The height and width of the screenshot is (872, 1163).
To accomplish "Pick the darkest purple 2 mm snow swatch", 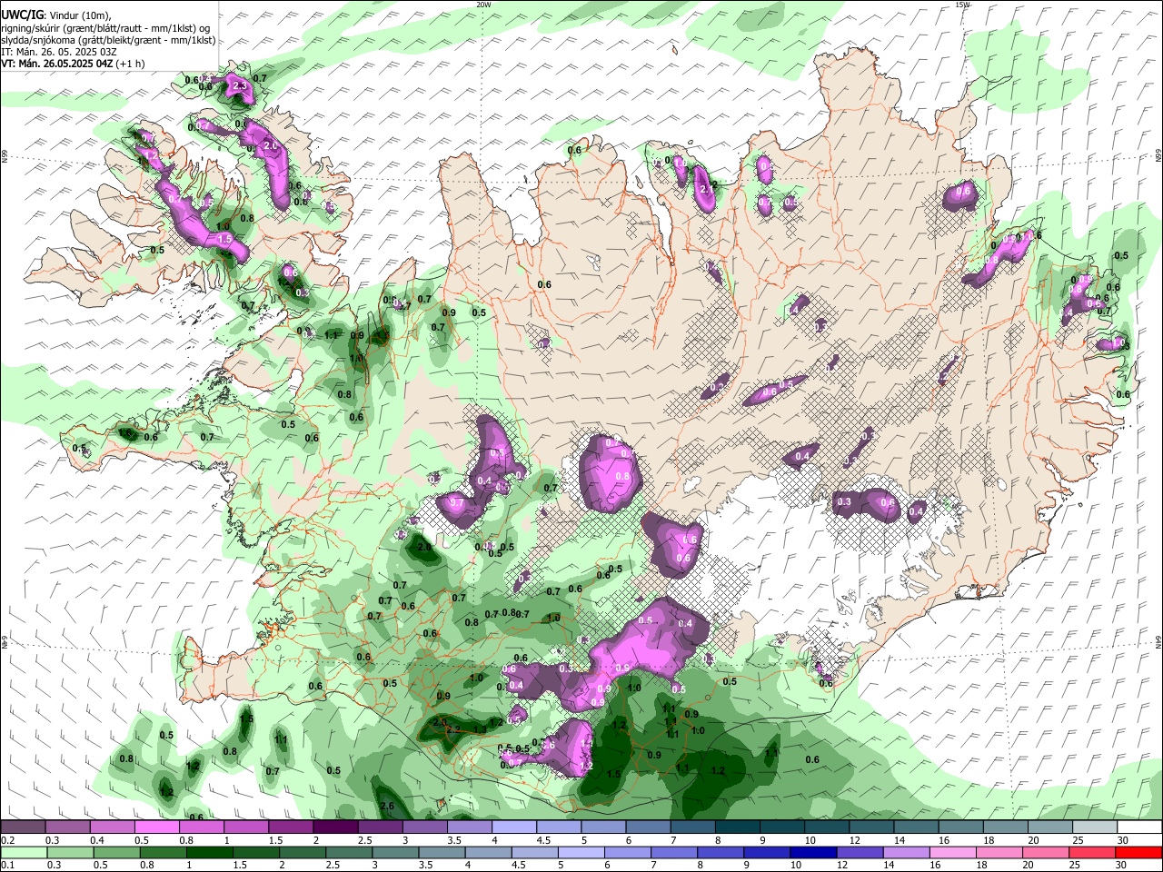I will (335, 827).
